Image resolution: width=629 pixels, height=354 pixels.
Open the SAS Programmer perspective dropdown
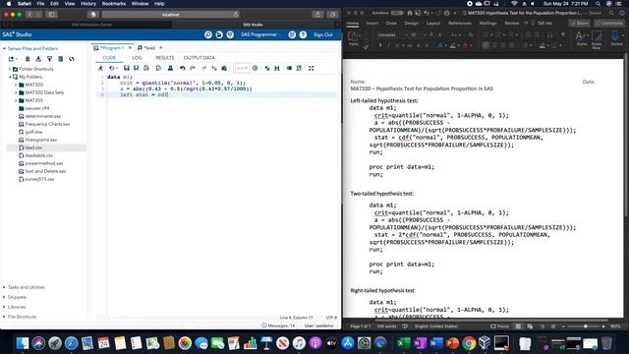[x=260, y=35]
